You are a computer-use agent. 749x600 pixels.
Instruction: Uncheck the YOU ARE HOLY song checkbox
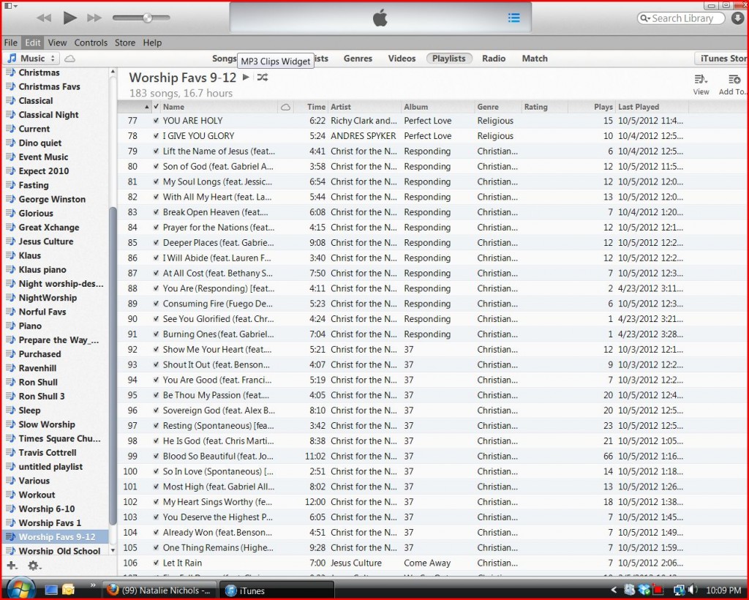(156, 121)
